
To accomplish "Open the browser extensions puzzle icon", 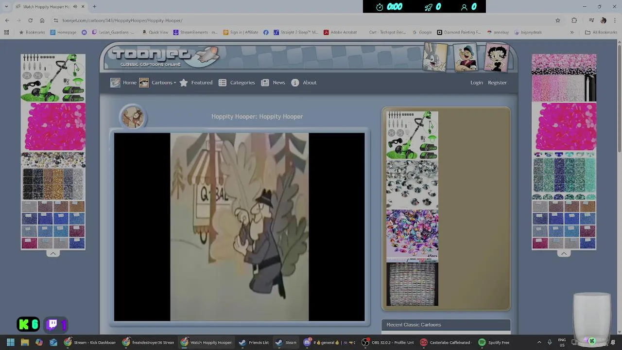I will [574, 20].
